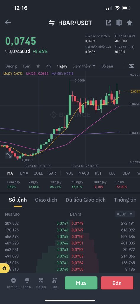Switch to the Giao dịch tab
Screen dimensions: 140x304
[46, 200]
